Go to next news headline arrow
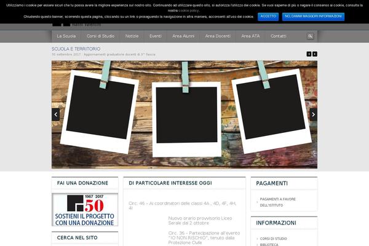The width and height of the screenshot is (369, 246). [315, 54]
